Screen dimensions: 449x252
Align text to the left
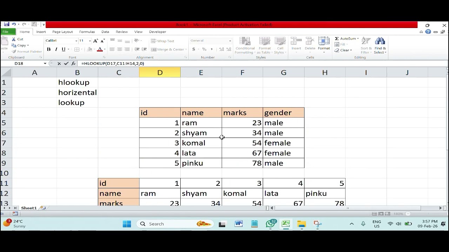[x=112, y=49]
